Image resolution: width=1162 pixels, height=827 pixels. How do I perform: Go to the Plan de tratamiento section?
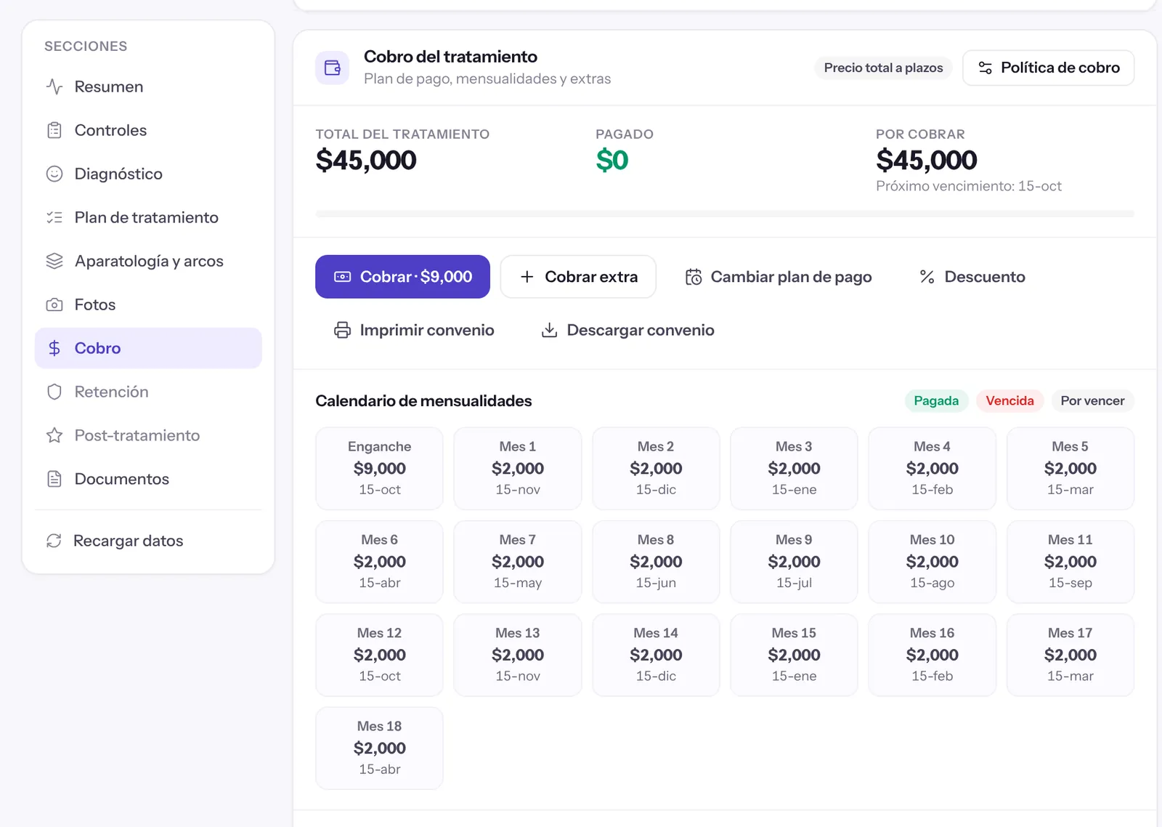148,217
